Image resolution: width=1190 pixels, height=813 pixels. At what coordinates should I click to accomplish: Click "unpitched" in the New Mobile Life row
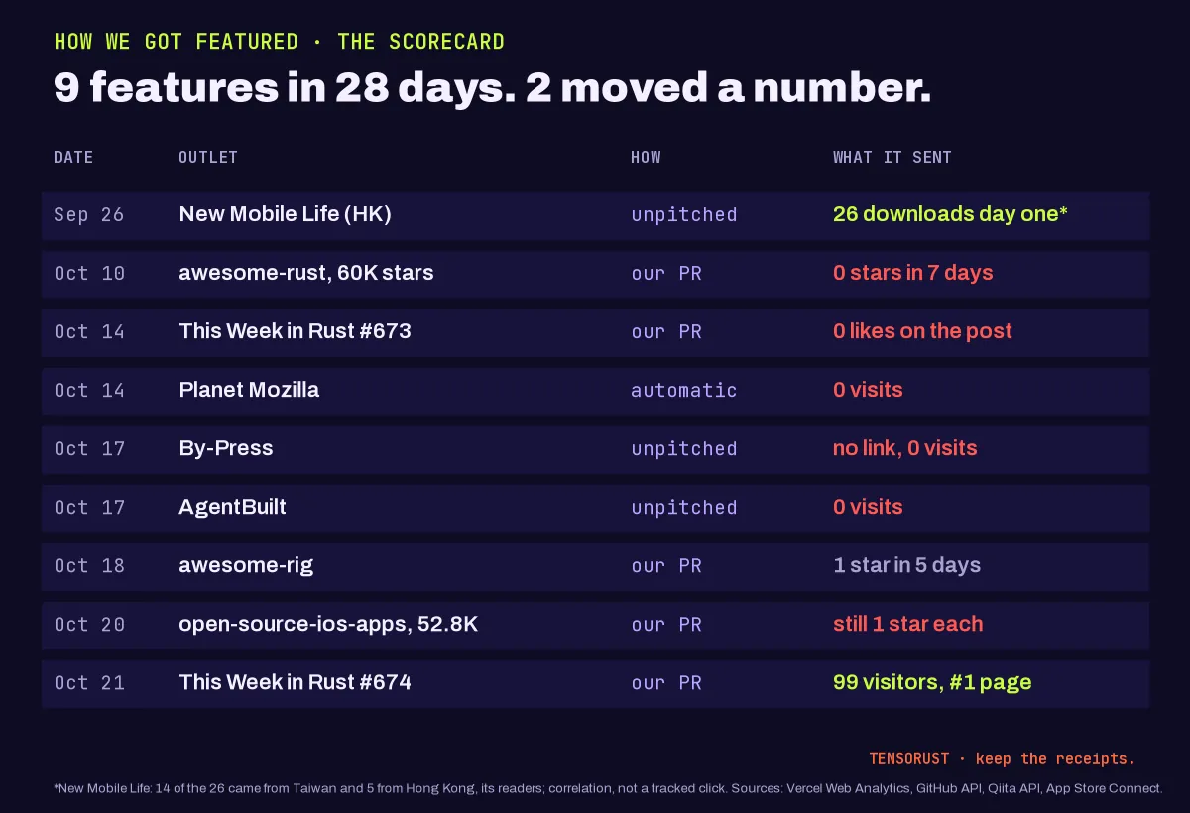684,215
